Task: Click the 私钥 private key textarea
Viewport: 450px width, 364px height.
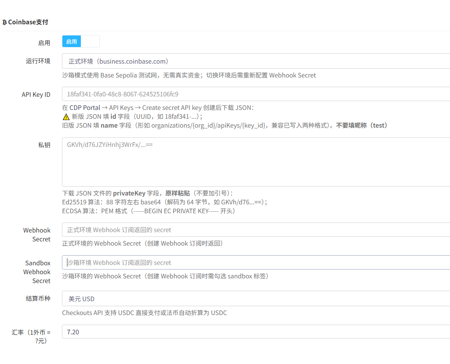Action: coord(256,162)
